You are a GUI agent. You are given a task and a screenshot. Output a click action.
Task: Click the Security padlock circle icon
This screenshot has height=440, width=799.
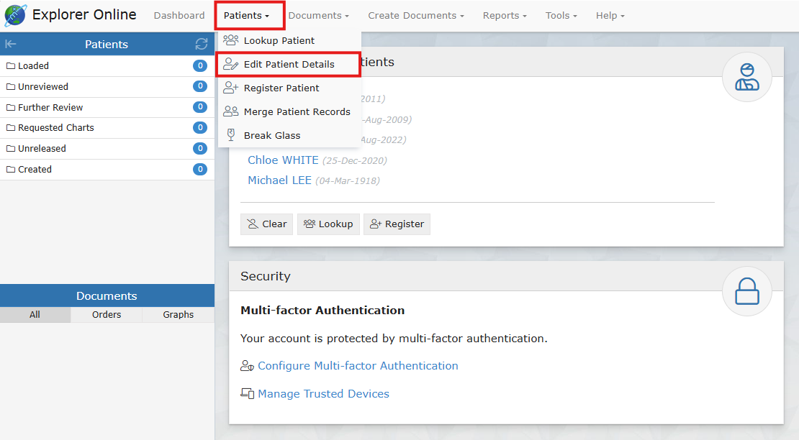(746, 292)
